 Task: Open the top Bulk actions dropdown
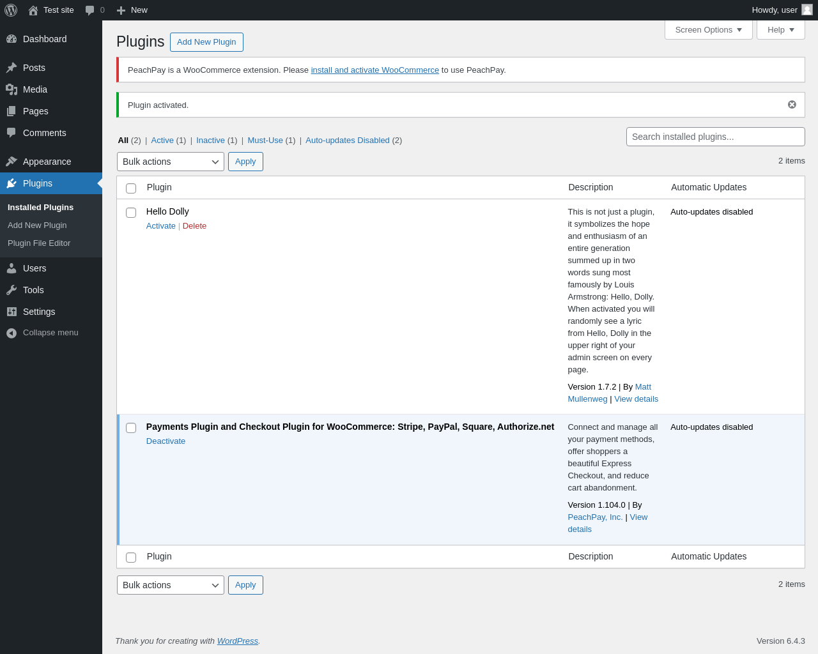click(x=171, y=162)
